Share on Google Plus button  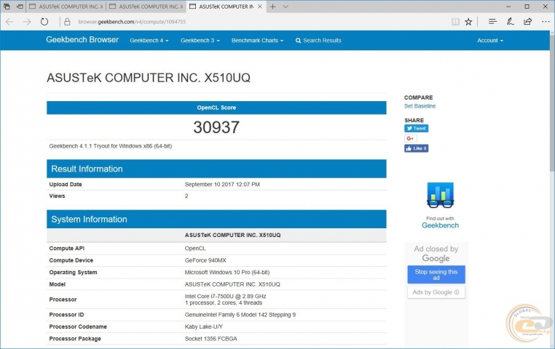pos(411,138)
